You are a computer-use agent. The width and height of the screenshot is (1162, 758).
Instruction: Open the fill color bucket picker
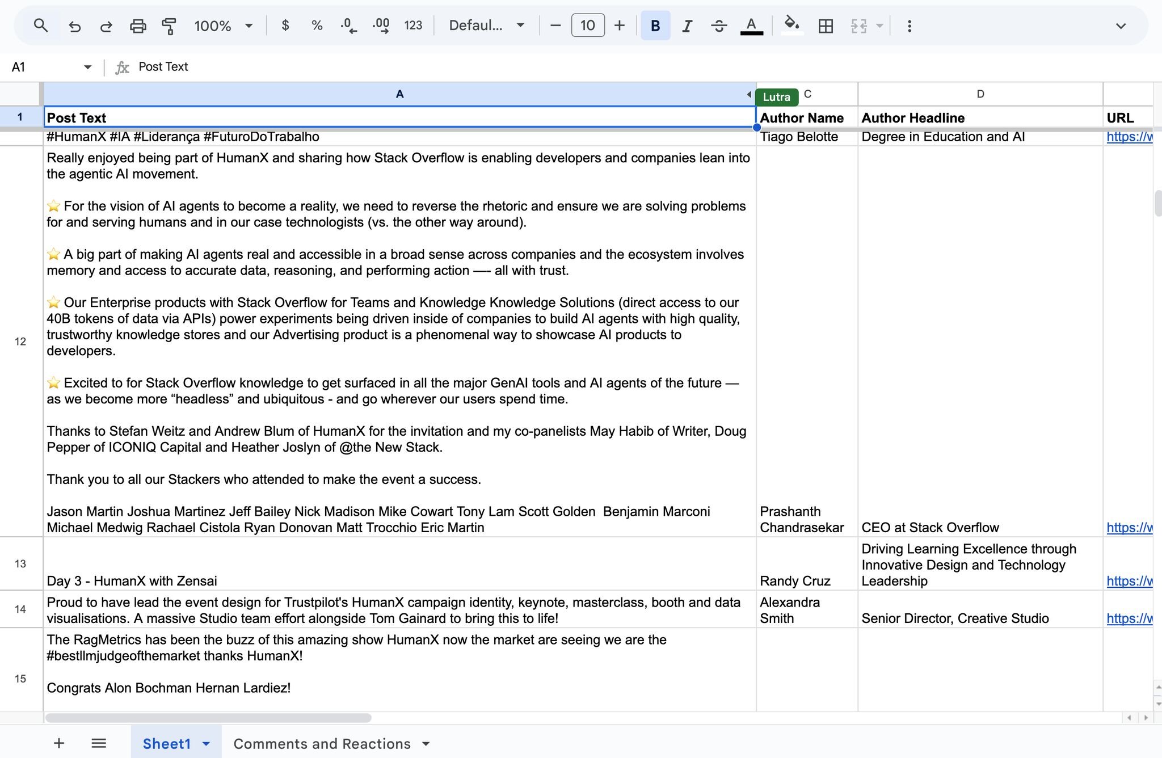(792, 26)
